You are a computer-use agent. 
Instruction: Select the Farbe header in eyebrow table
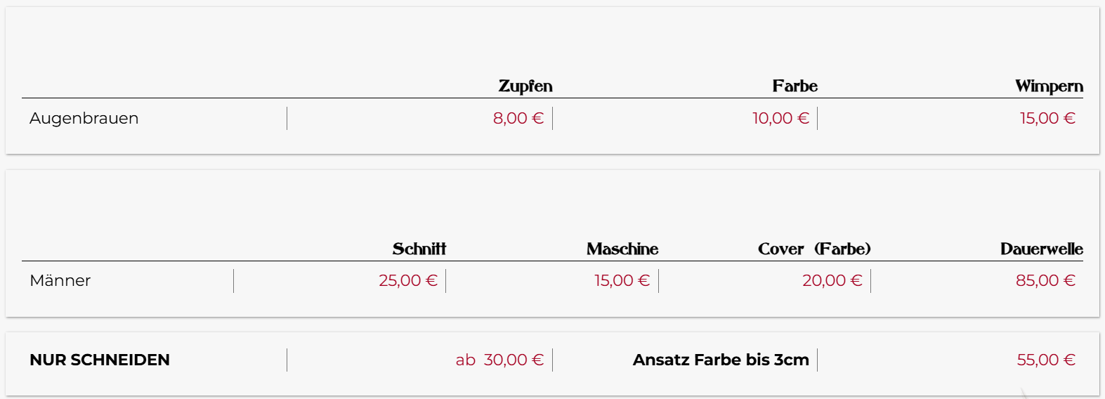tap(795, 86)
